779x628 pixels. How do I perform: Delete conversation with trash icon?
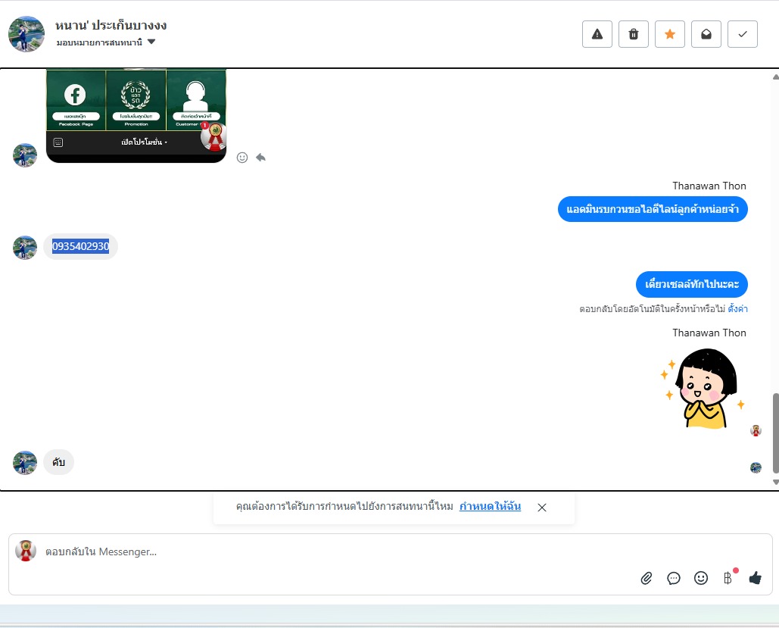point(634,34)
